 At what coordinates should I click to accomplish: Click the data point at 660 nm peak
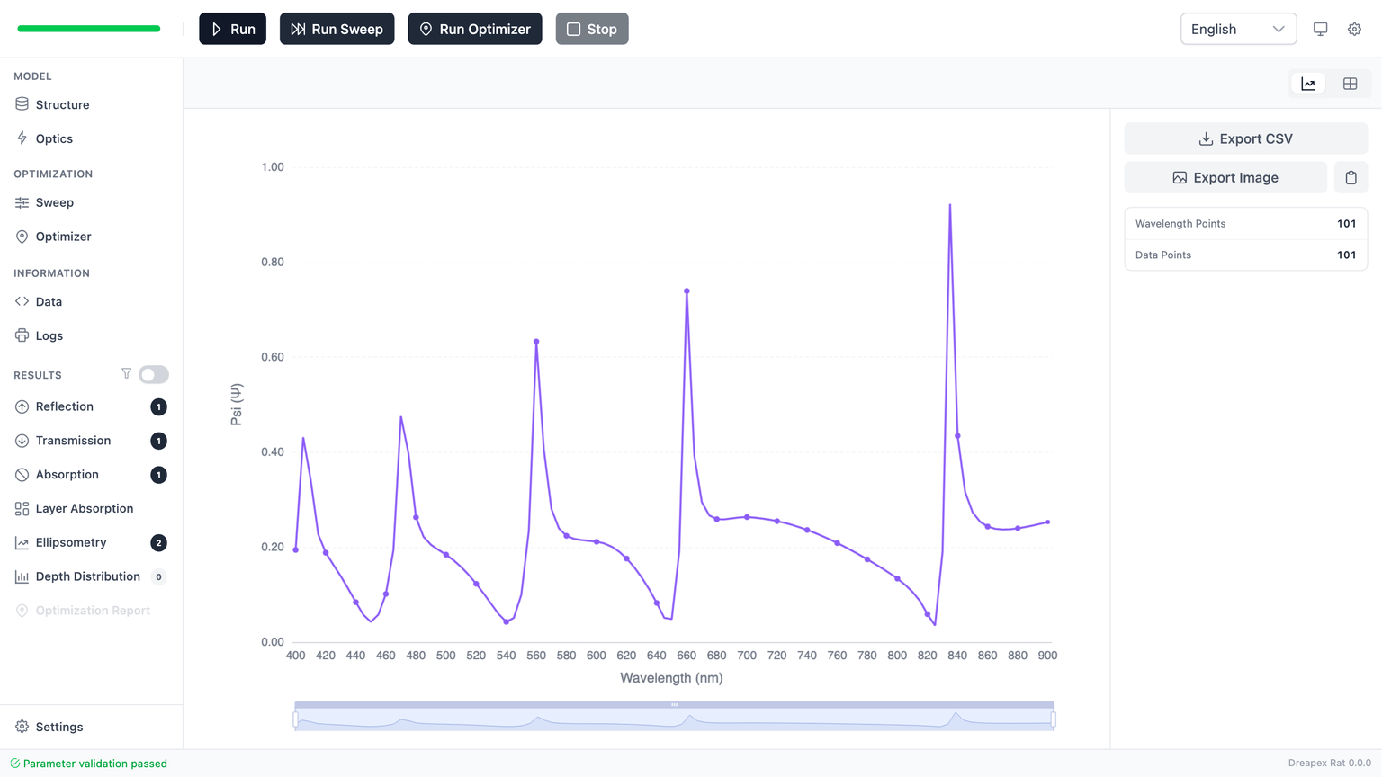point(687,291)
